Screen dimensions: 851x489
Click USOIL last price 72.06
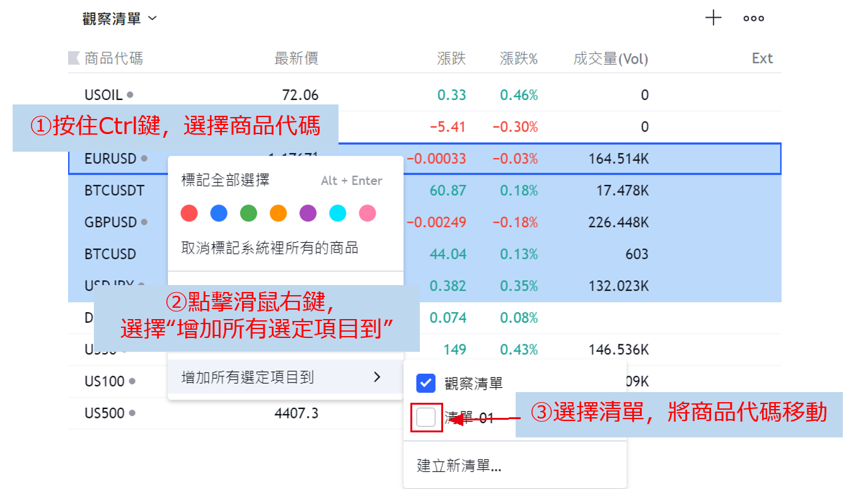click(x=300, y=95)
